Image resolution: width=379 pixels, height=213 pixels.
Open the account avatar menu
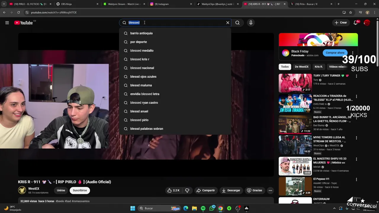(367, 23)
